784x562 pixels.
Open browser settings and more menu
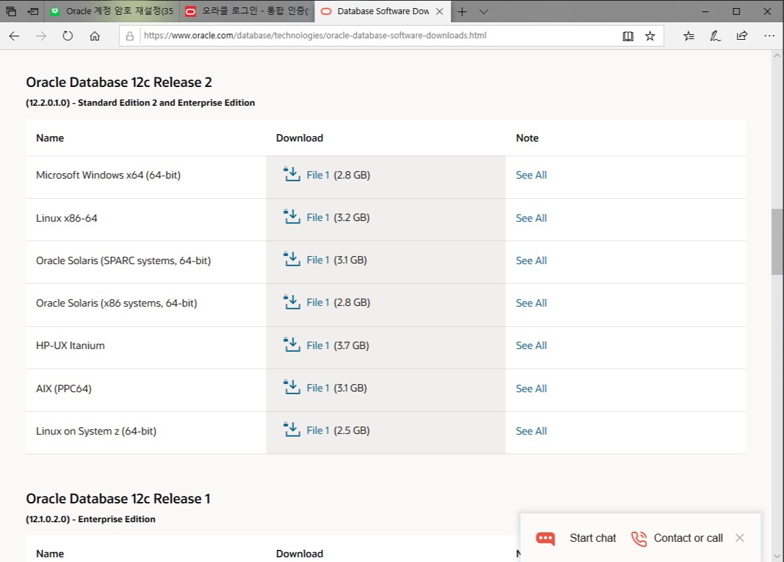[x=769, y=36]
